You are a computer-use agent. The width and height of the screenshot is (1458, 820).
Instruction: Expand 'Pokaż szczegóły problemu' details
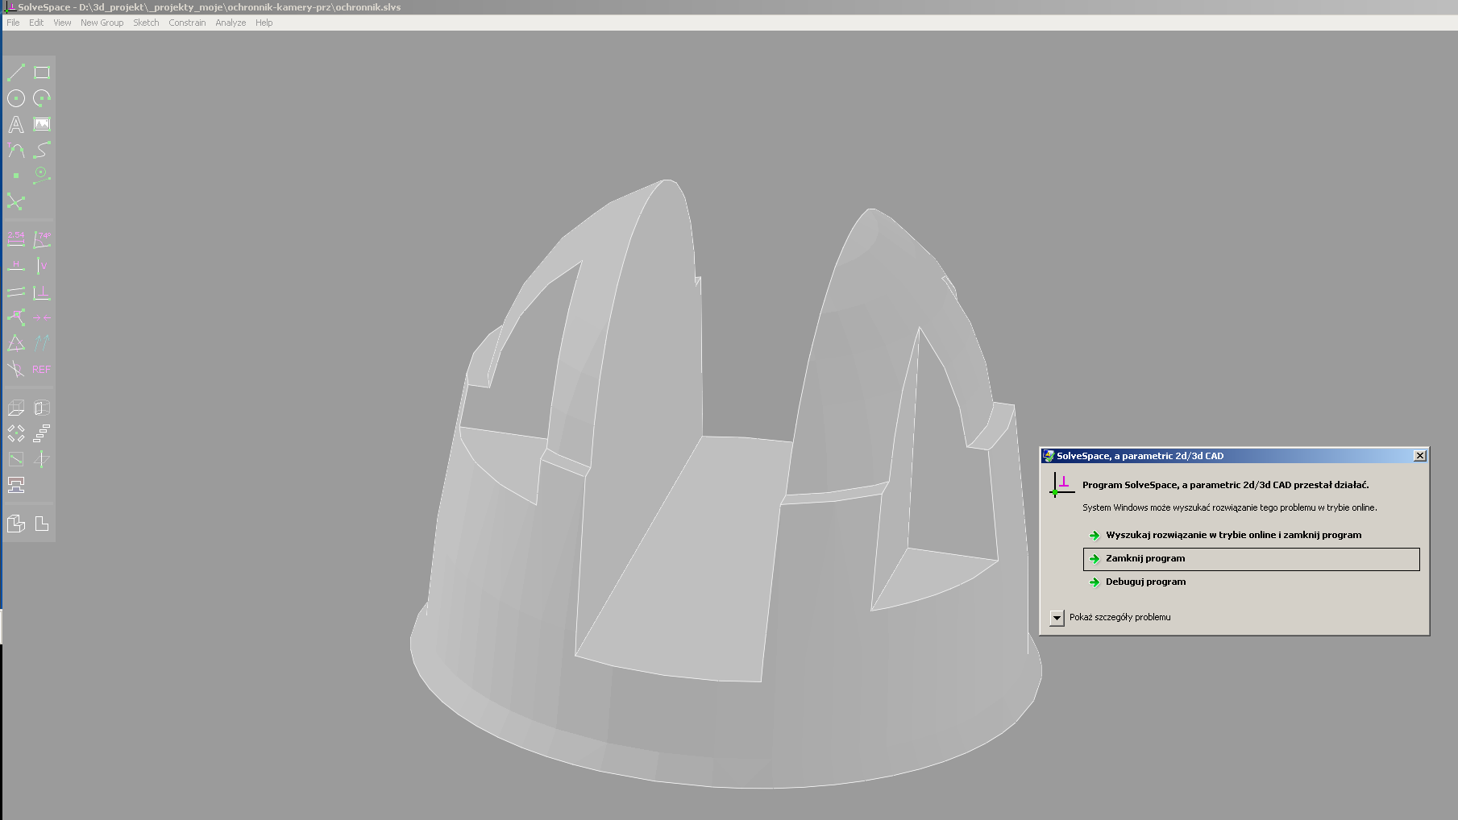coord(1057,618)
